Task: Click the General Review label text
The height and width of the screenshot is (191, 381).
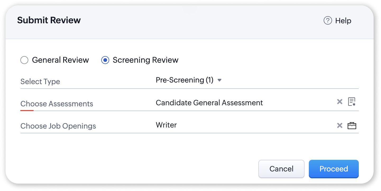Action: pyautogui.click(x=60, y=60)
